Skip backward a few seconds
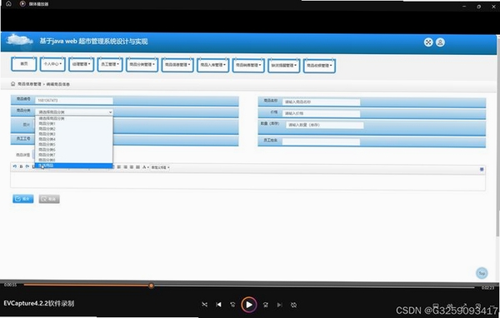The width and height of the screenshot is (500, 318). coord(232,305)
